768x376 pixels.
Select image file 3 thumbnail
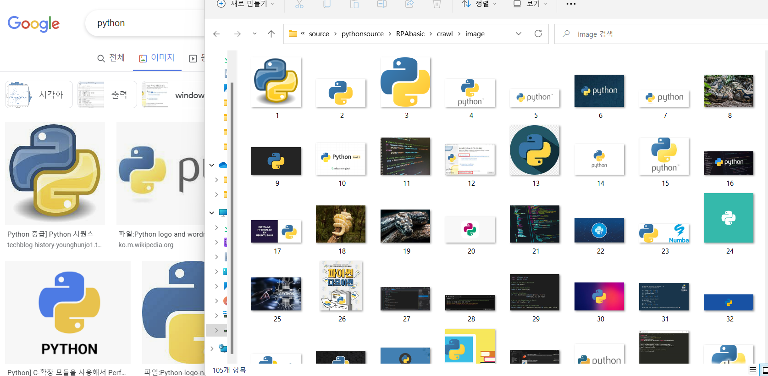405,82
